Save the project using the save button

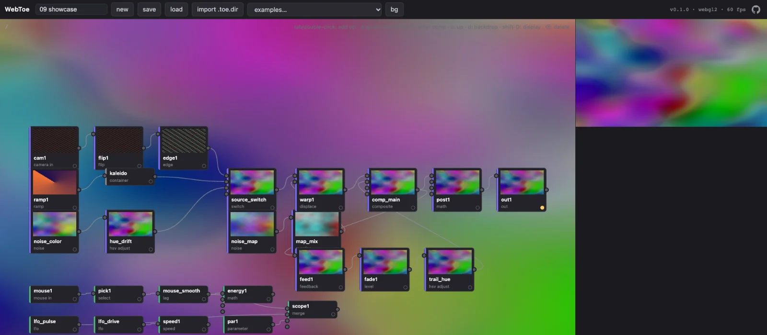[149, 9]
